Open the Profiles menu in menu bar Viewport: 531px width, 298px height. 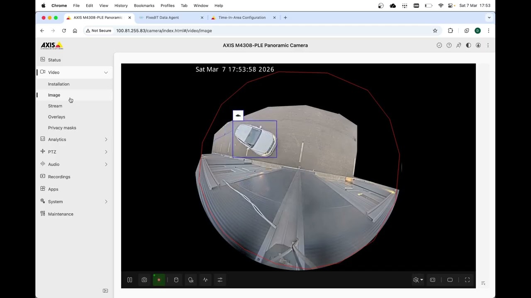tap(168, 6)
